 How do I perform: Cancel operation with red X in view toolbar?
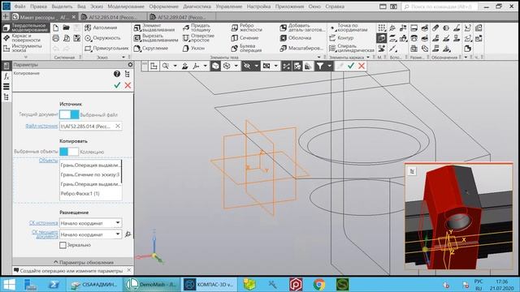(x=362, y=67)
